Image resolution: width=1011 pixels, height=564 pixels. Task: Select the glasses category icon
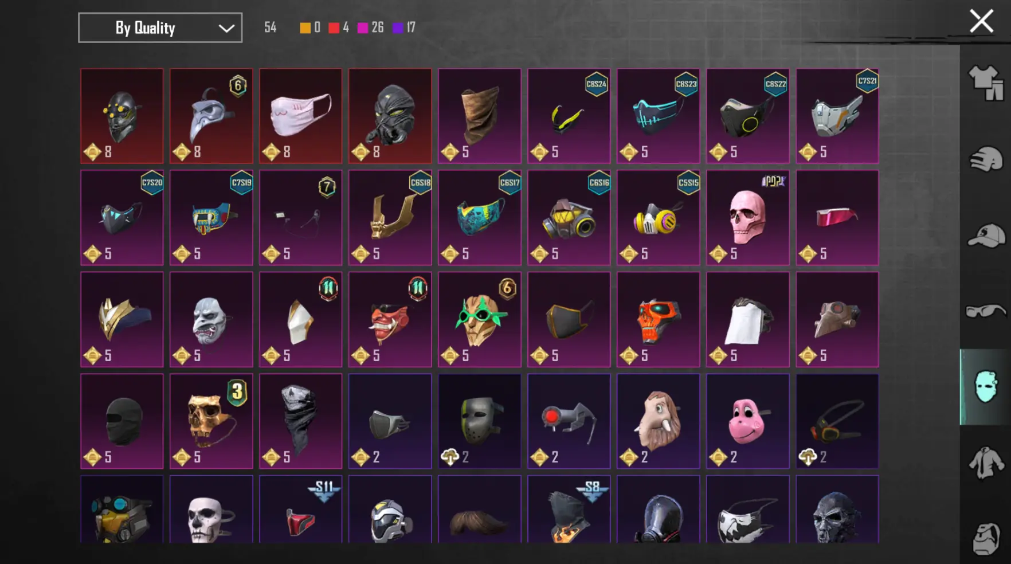pyautogui.click(x=986, y=311)
